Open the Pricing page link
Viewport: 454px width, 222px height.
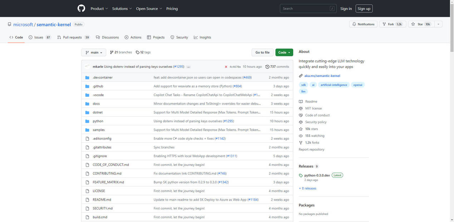[x=172, y=9]
